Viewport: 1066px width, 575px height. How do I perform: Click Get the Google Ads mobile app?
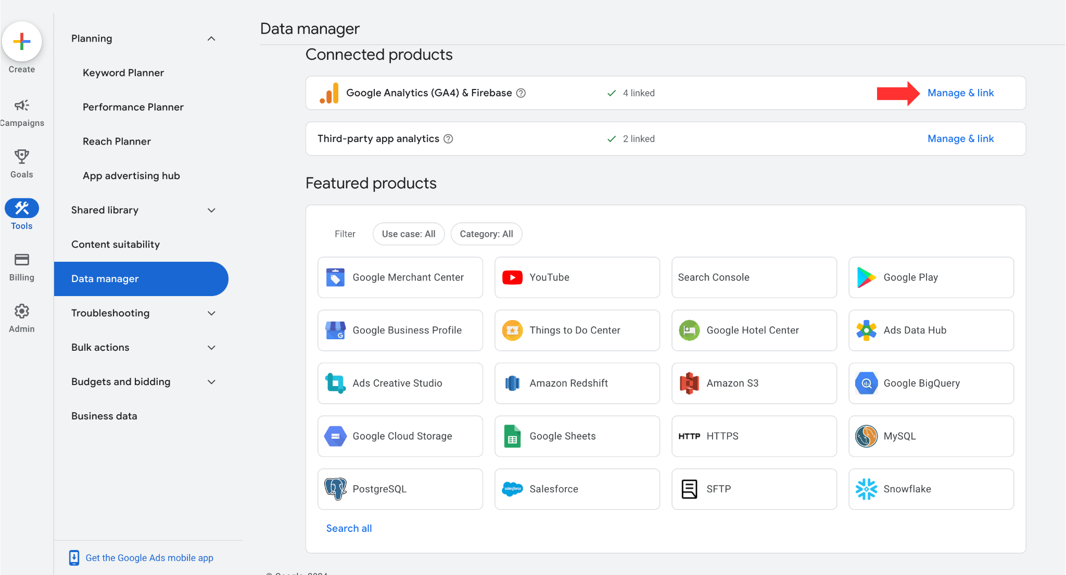point(149,558)
